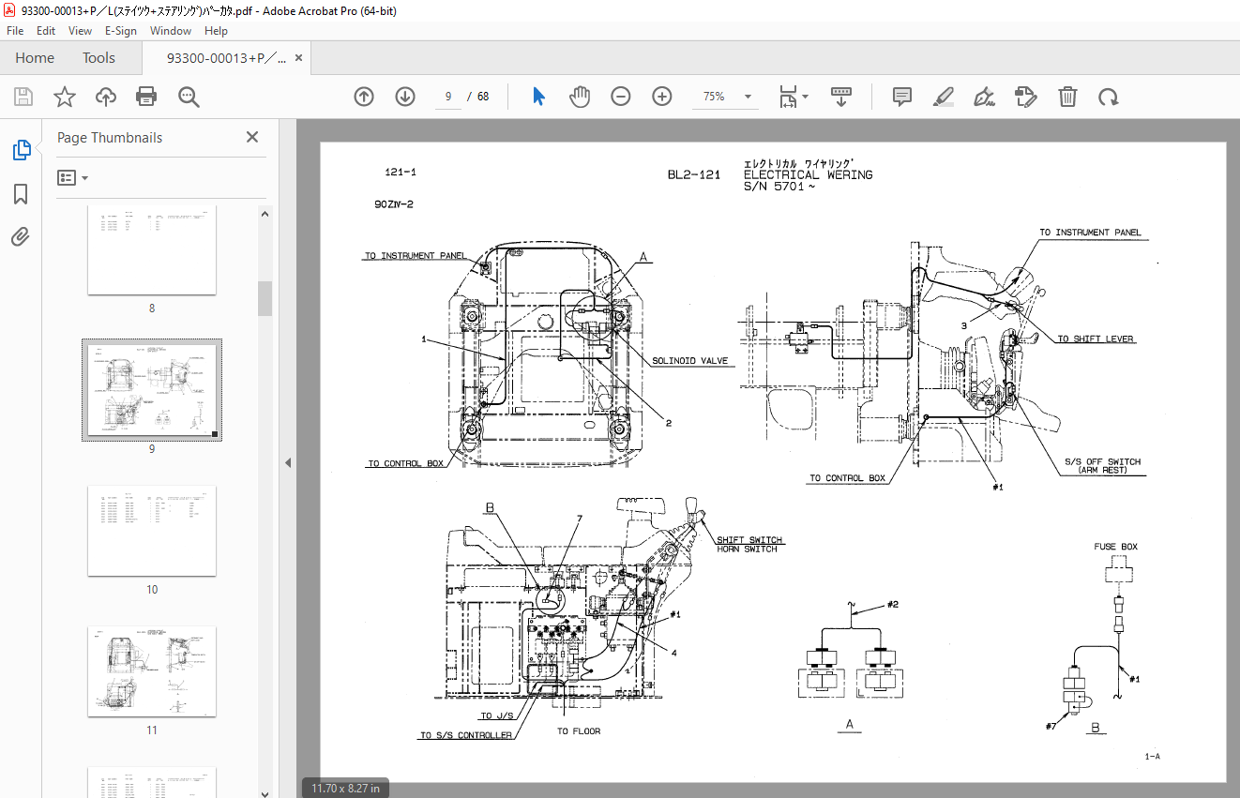The width and height of the screenshot is (1240, 798).
Task: Go to previous page arrow
Action: click(x=364, y=97)
